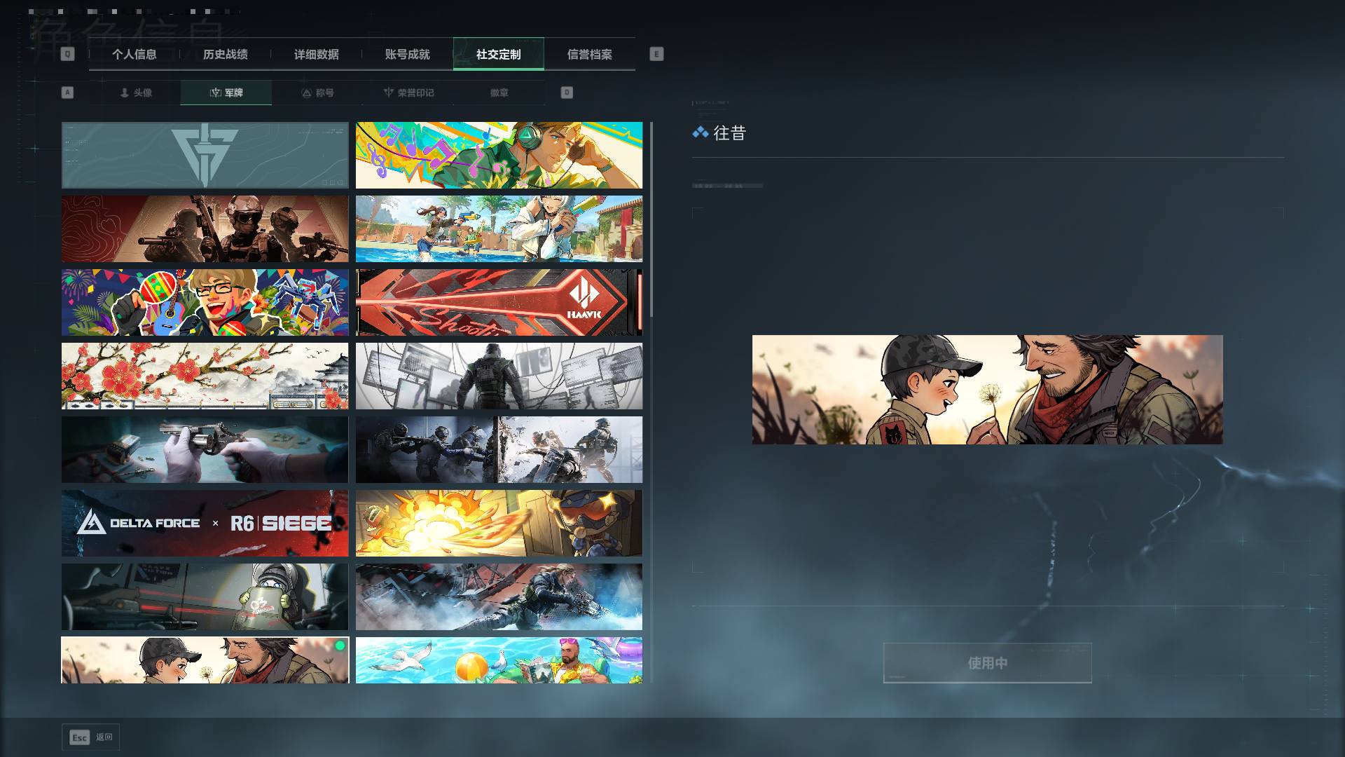The height and width of the screenshot is (757, 1345).
Task: Click the Q key previous-tab icon
Action: coord(67,54)
